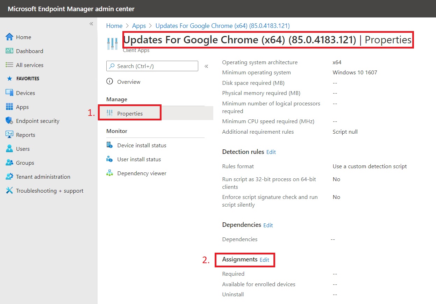Click the Reports icon in sidebar
This screenshot has width=436, height=304.
pyautogui.click(x=9, y=135)
